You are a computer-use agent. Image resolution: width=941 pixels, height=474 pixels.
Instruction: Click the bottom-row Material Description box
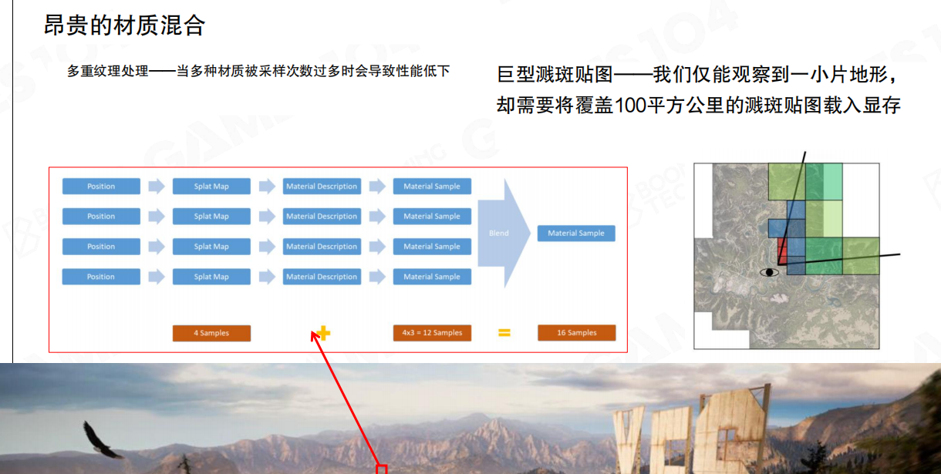tap(322, 277)
